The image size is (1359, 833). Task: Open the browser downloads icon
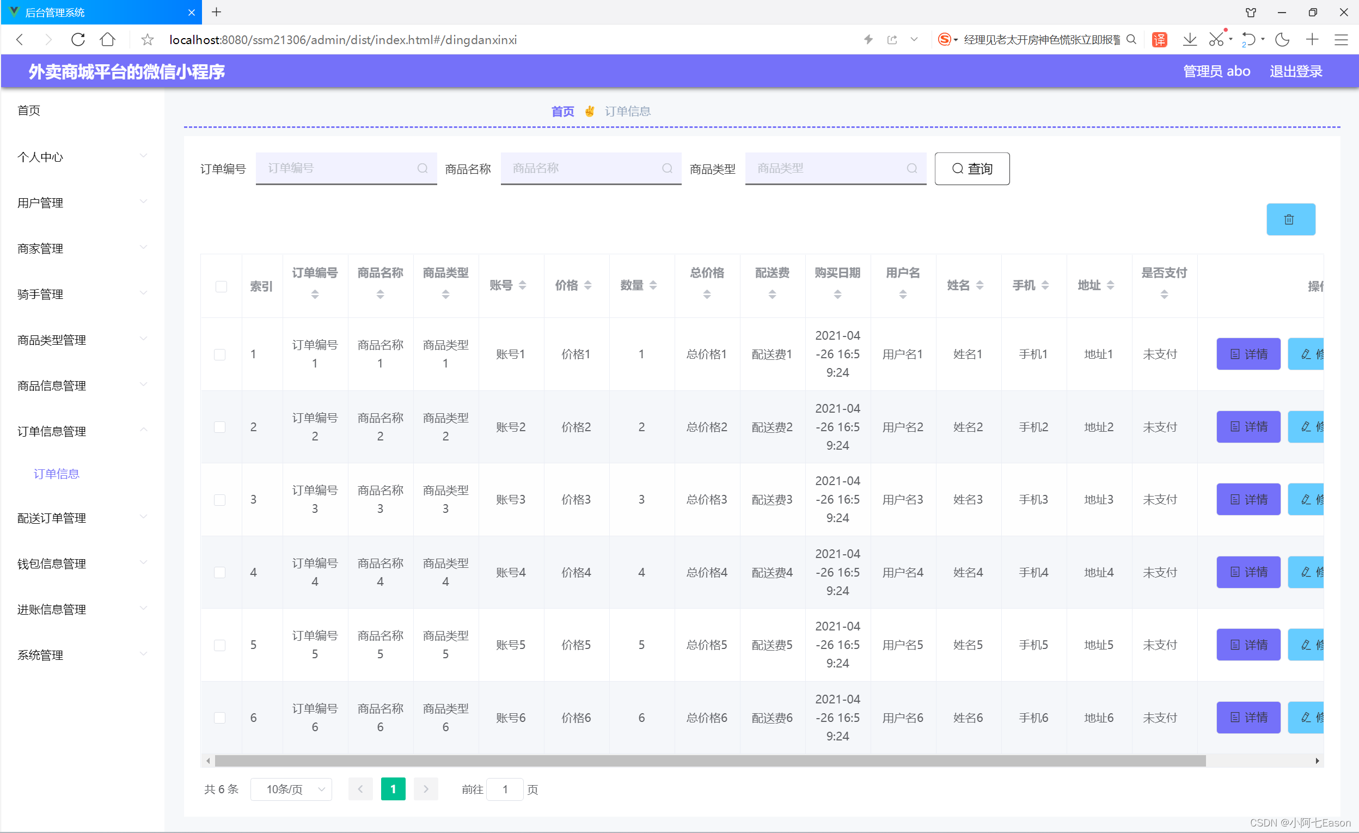click(x=1190, y=40)
